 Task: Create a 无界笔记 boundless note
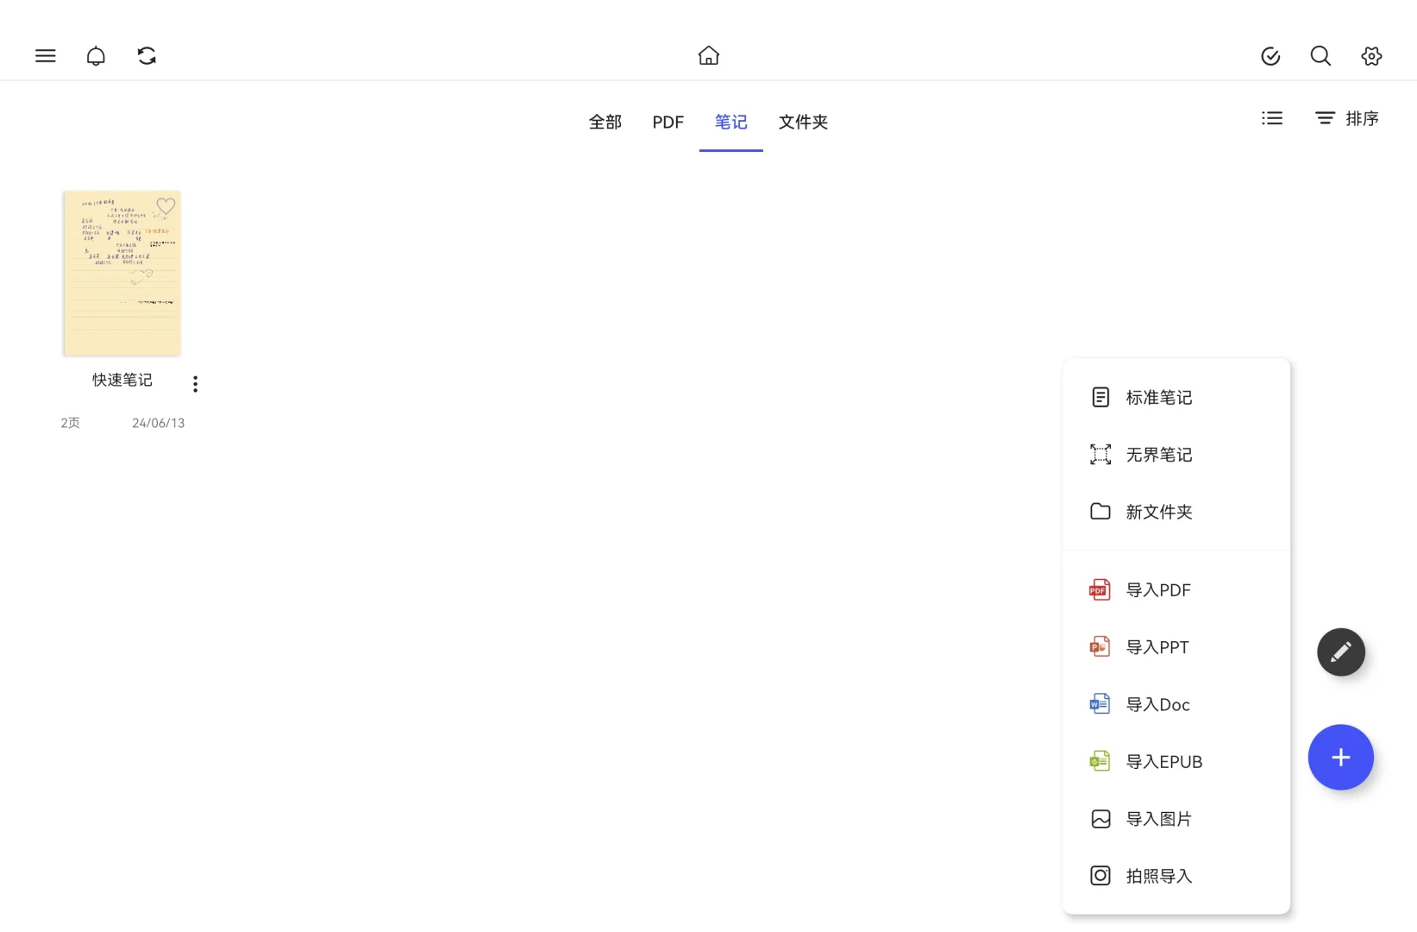coord(1157,454)
